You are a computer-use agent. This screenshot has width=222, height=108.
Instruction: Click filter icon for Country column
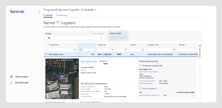tap(143, 50)
